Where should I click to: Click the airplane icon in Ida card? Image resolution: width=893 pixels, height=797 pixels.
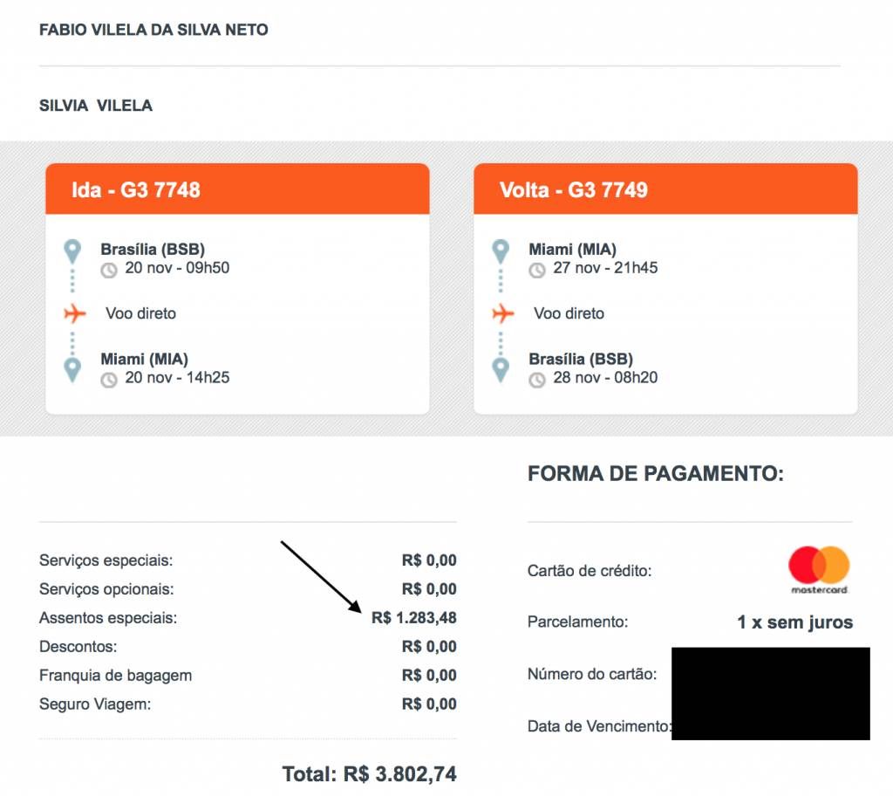[75, 313]
